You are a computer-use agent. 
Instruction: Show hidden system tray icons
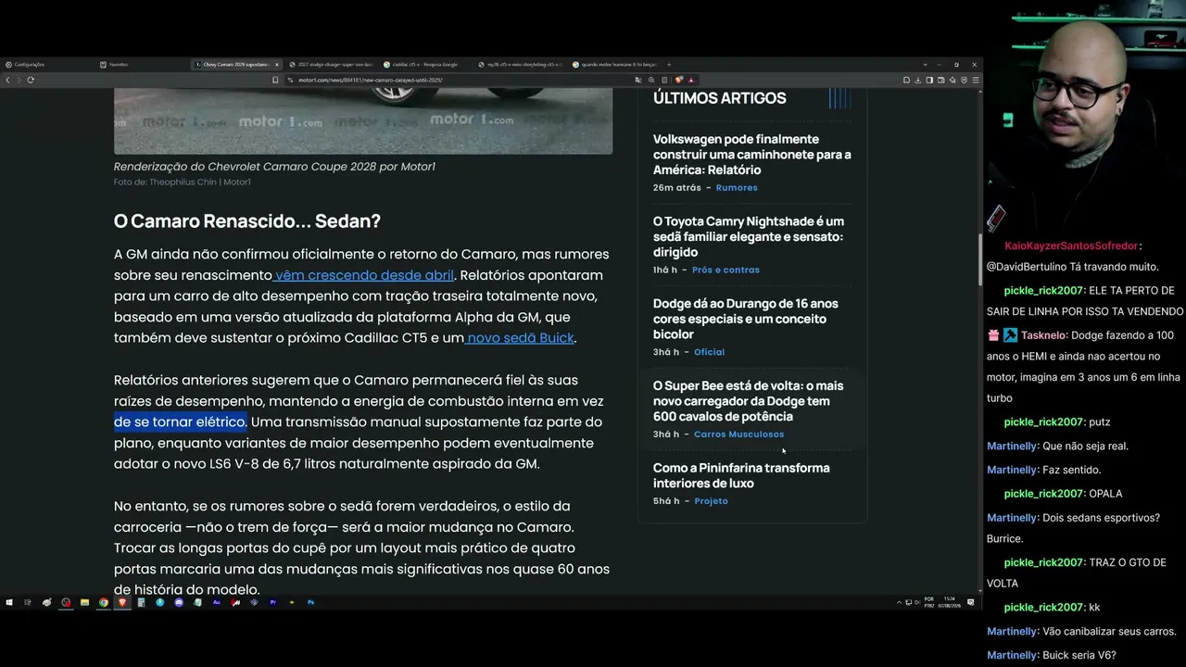tap(899, 602)
